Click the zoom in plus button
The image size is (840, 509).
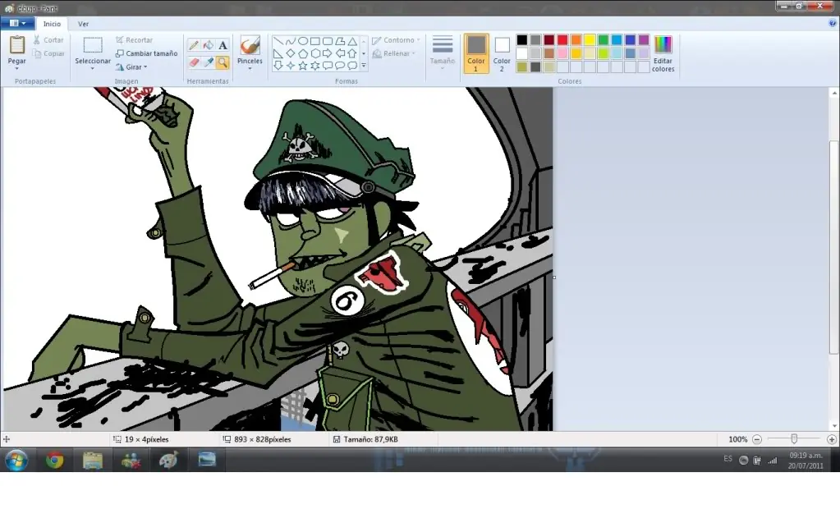[x=832, y=439]
